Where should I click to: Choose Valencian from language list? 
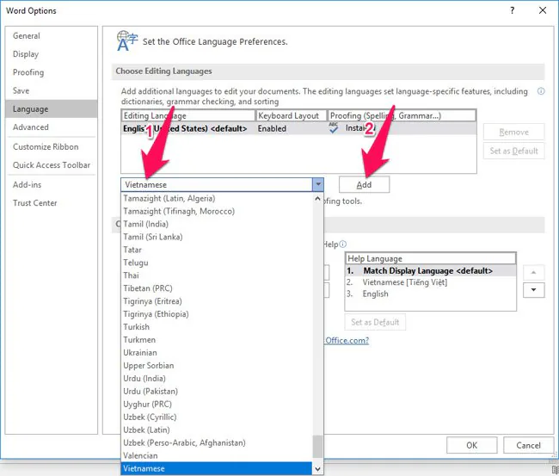point(217,455)
